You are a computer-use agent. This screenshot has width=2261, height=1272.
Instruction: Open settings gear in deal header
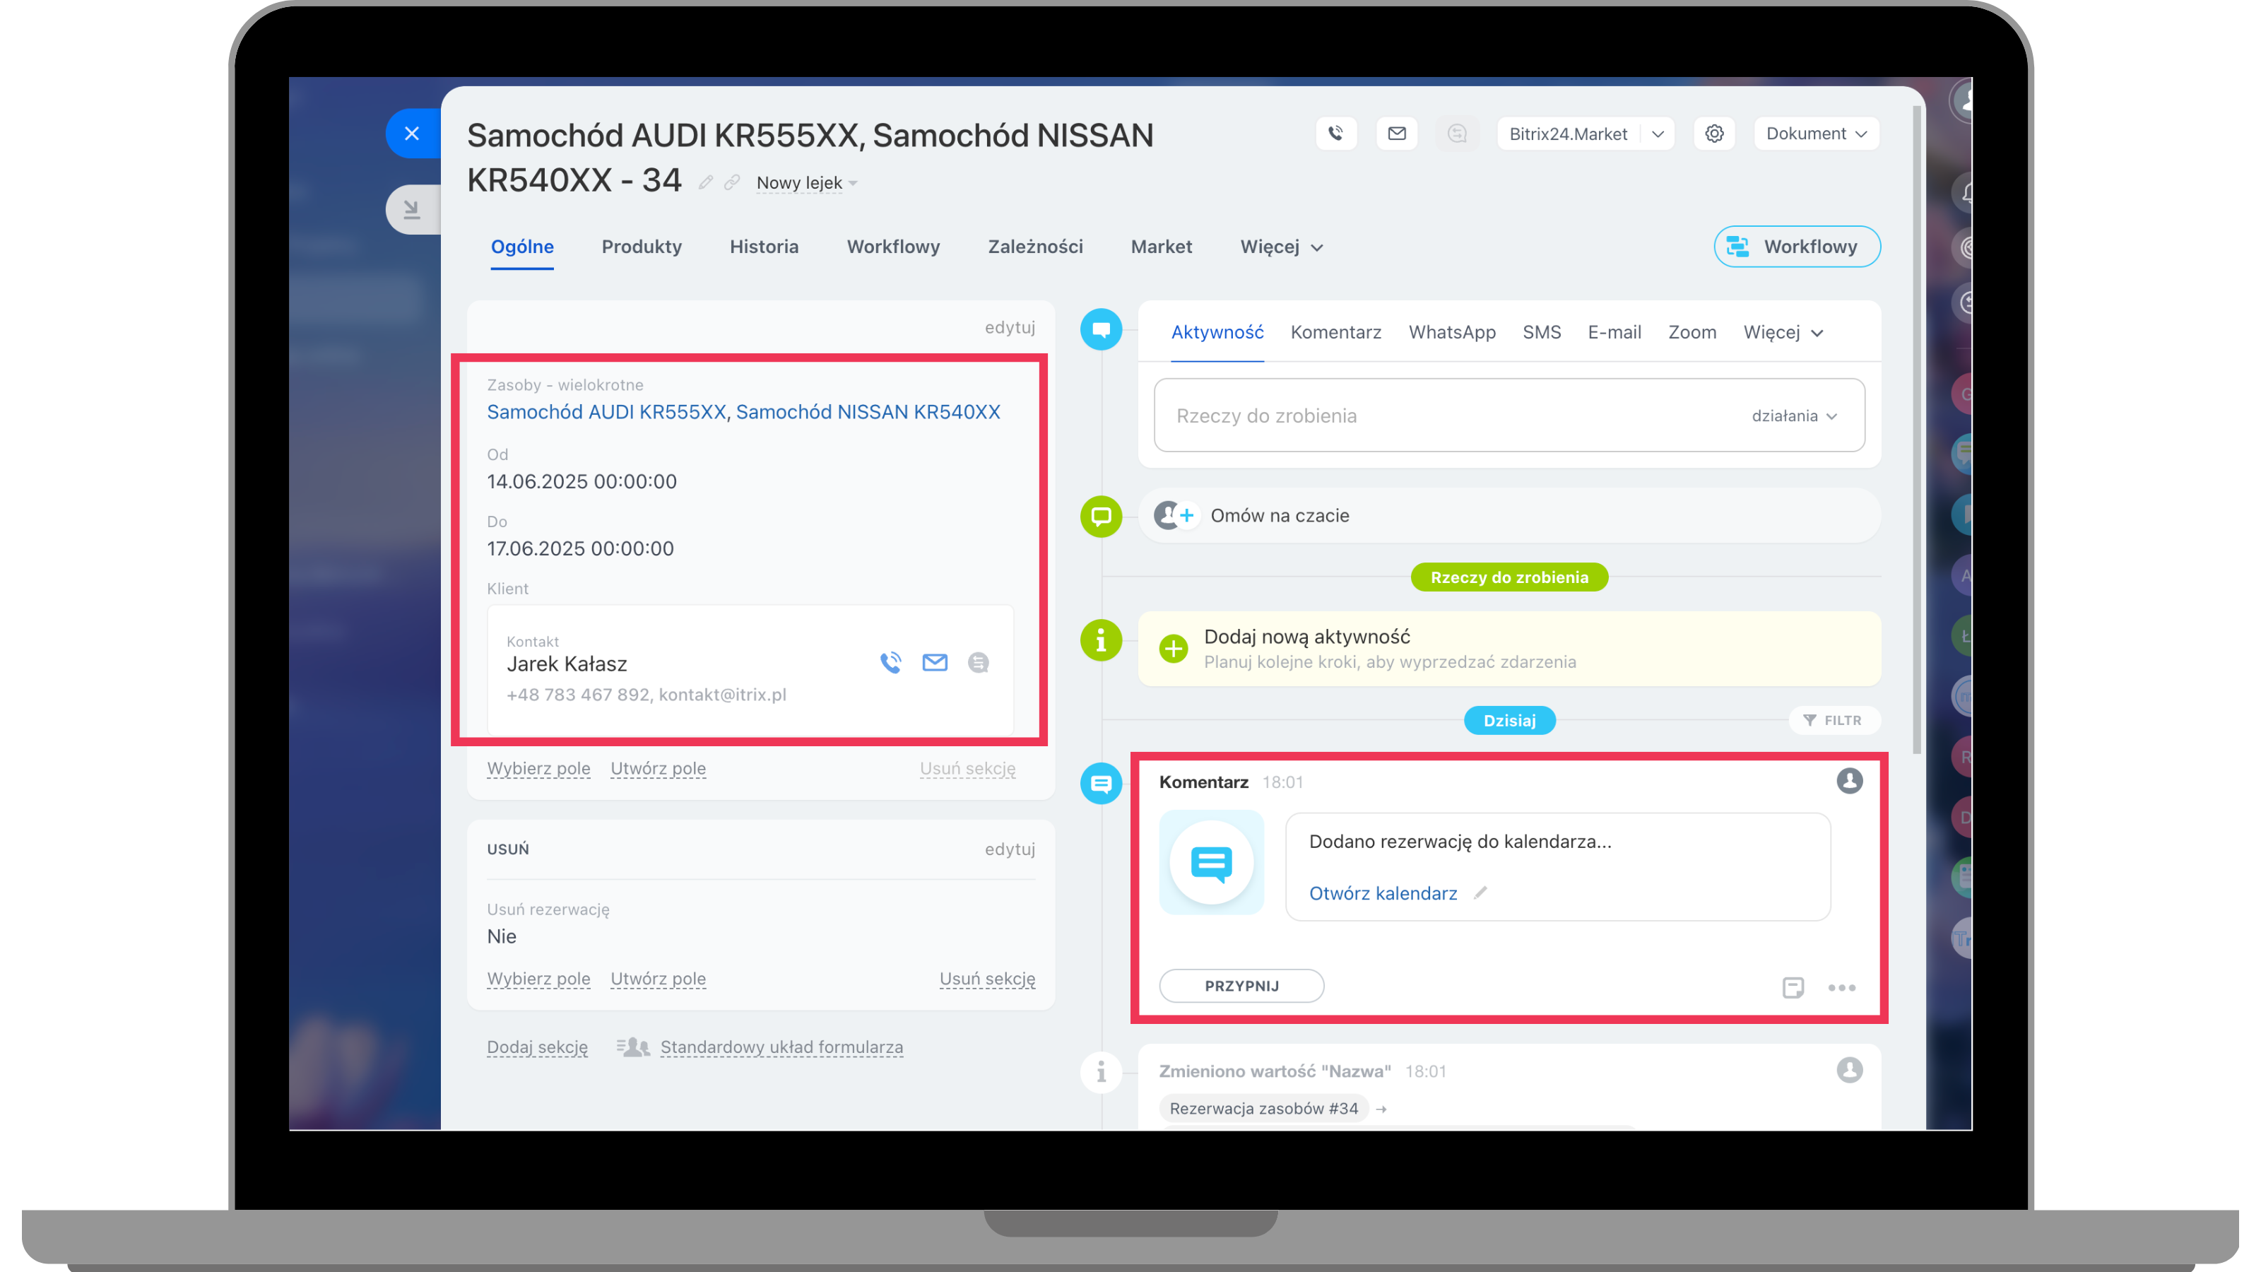tap(1714, 134)
